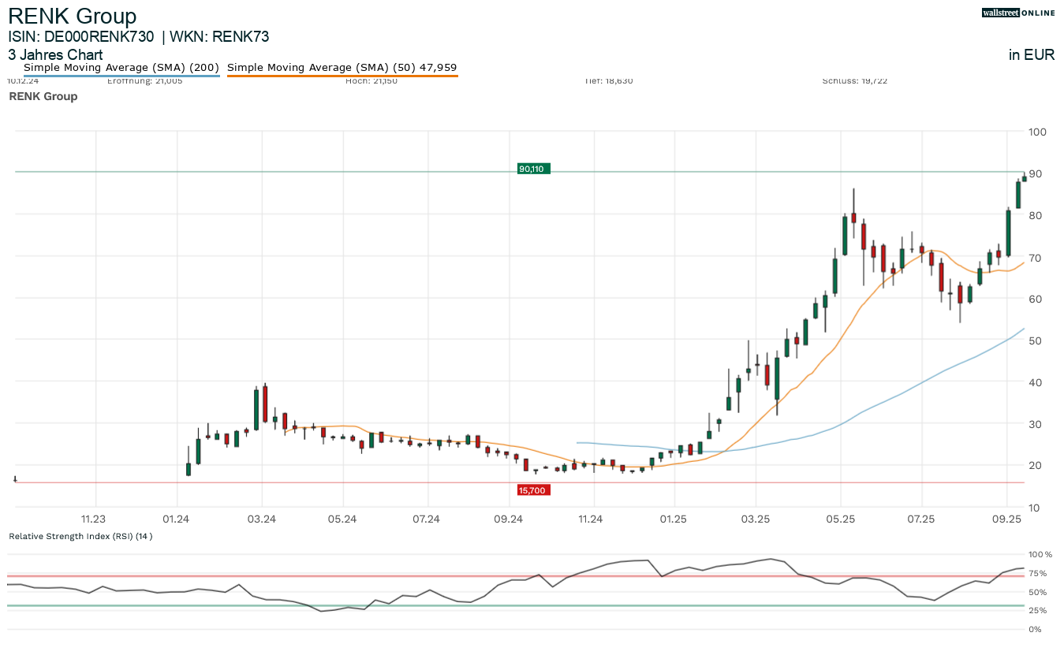Click the in EUR currency label
The height and width of the screenshot is (655, 1064).
(1031, 55)
